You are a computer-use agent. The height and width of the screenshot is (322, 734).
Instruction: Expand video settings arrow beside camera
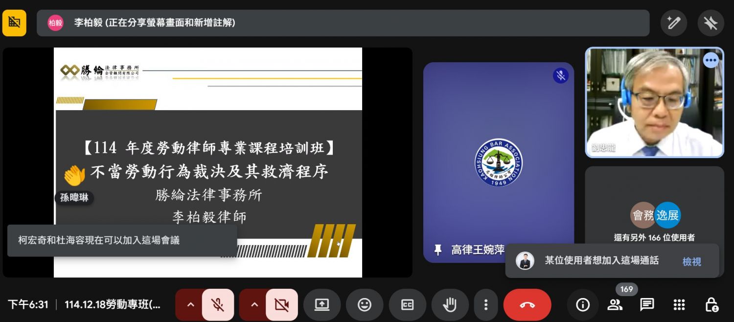[x=254, y=305]
